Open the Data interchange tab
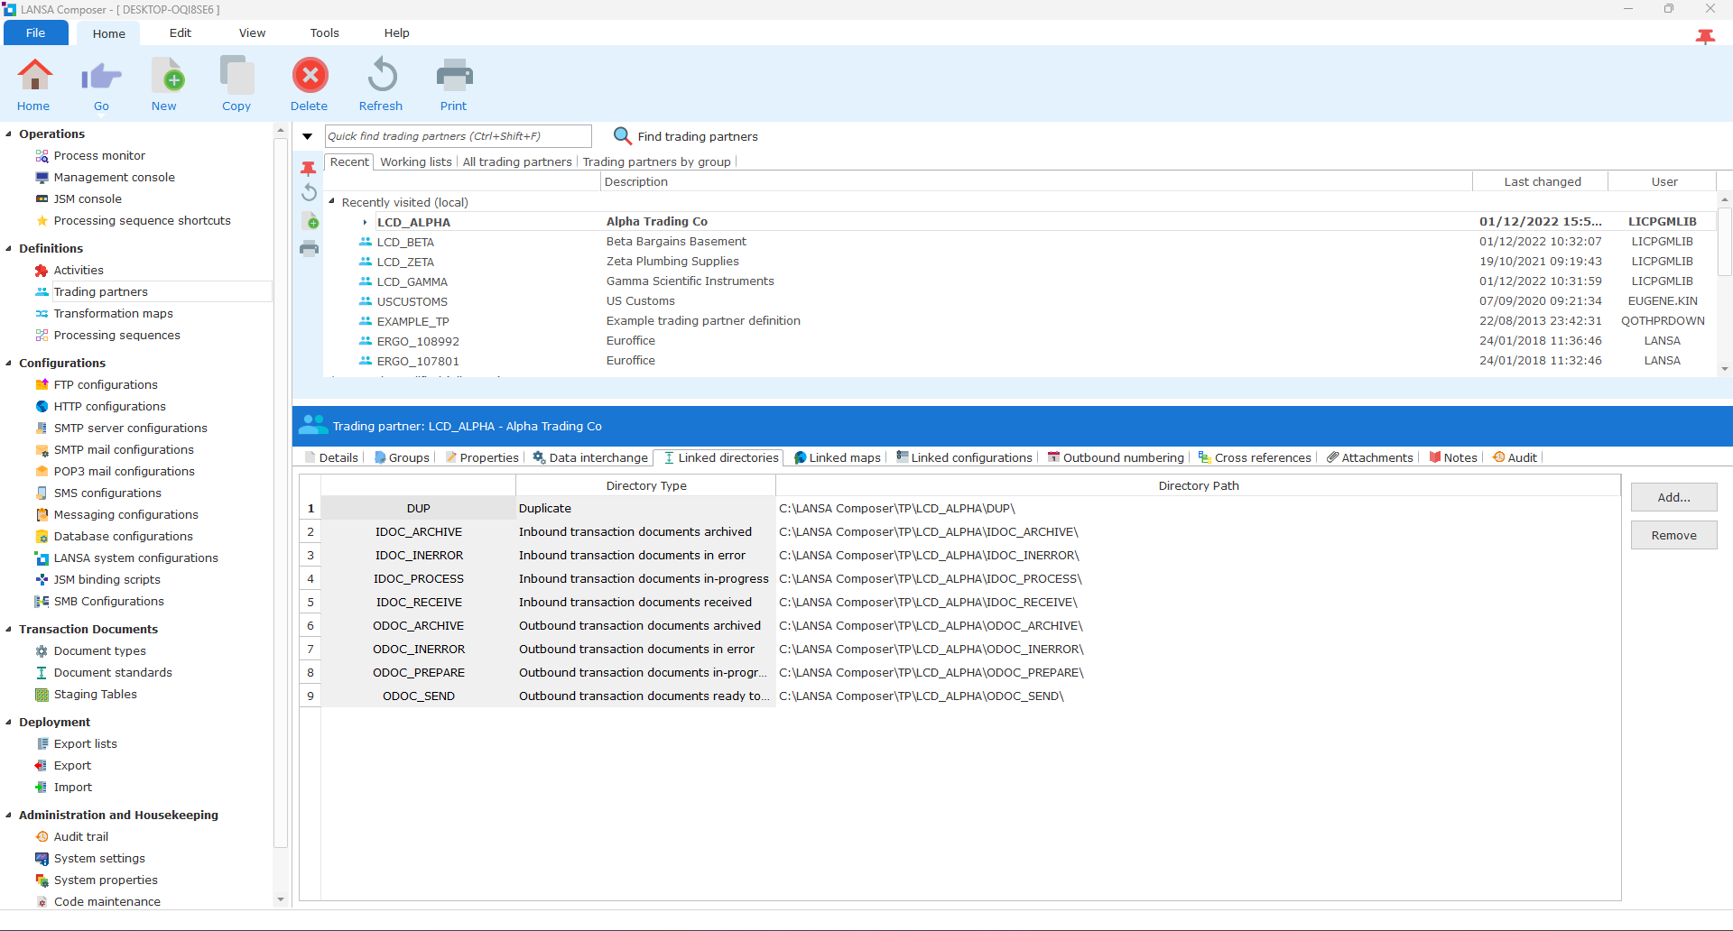This screenshot has height=931, width=1733. (x=590, y=458)
